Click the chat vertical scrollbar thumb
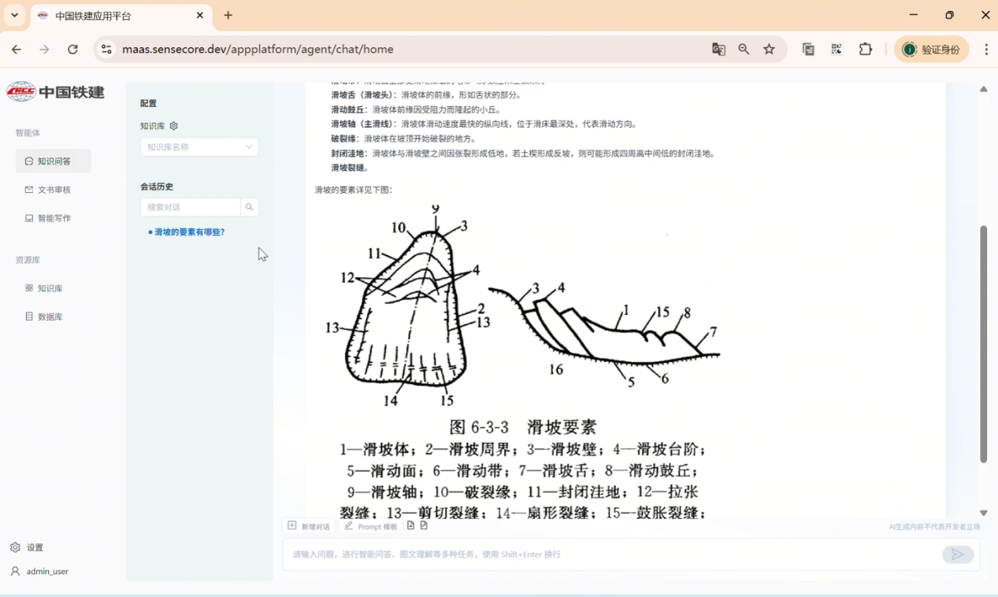998x597 pixels. point(983,343)
